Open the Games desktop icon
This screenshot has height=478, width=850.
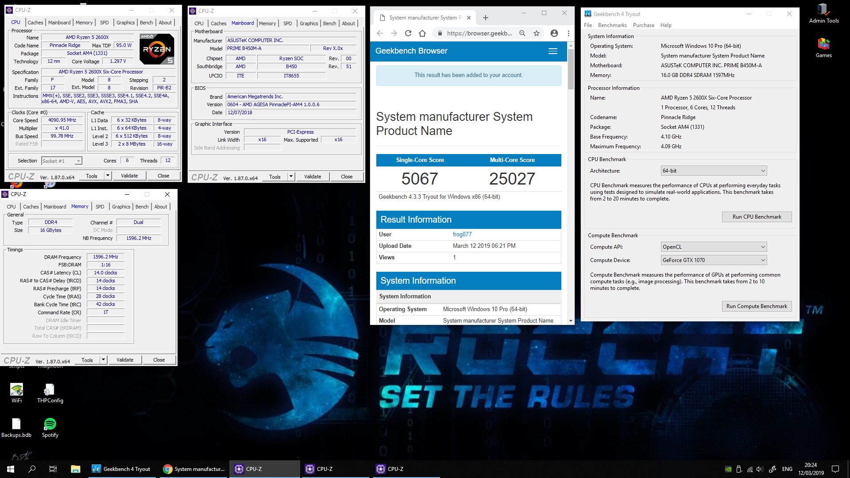click(x=823, y=48)
